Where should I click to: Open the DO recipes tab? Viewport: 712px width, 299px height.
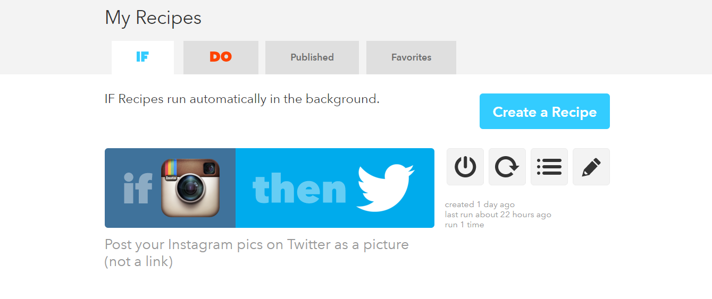tap(221, 57)
